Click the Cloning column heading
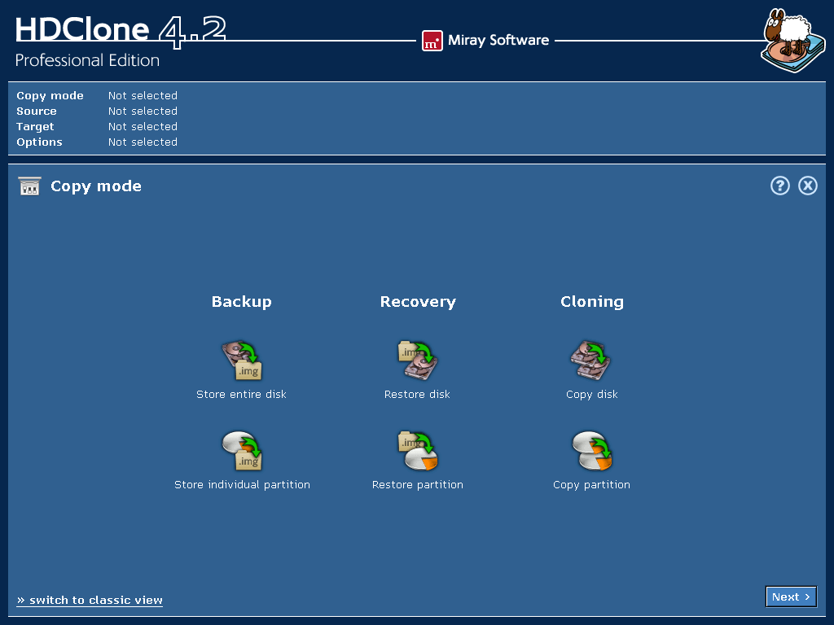834x625 pixels. tap(591, 301)
